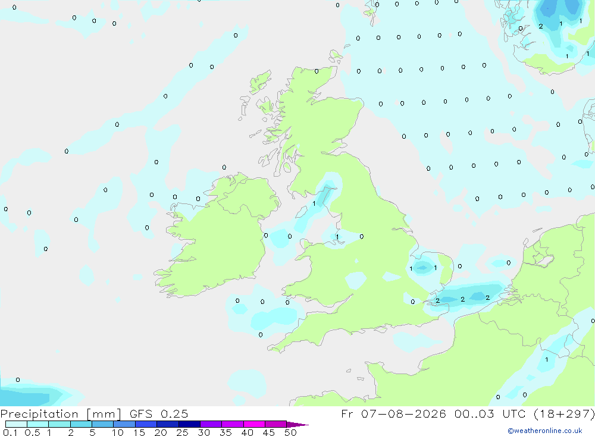The image size is (595, 436).
Task: Select the 25–30 mm navy legend swatch
Action: [189, 424]
